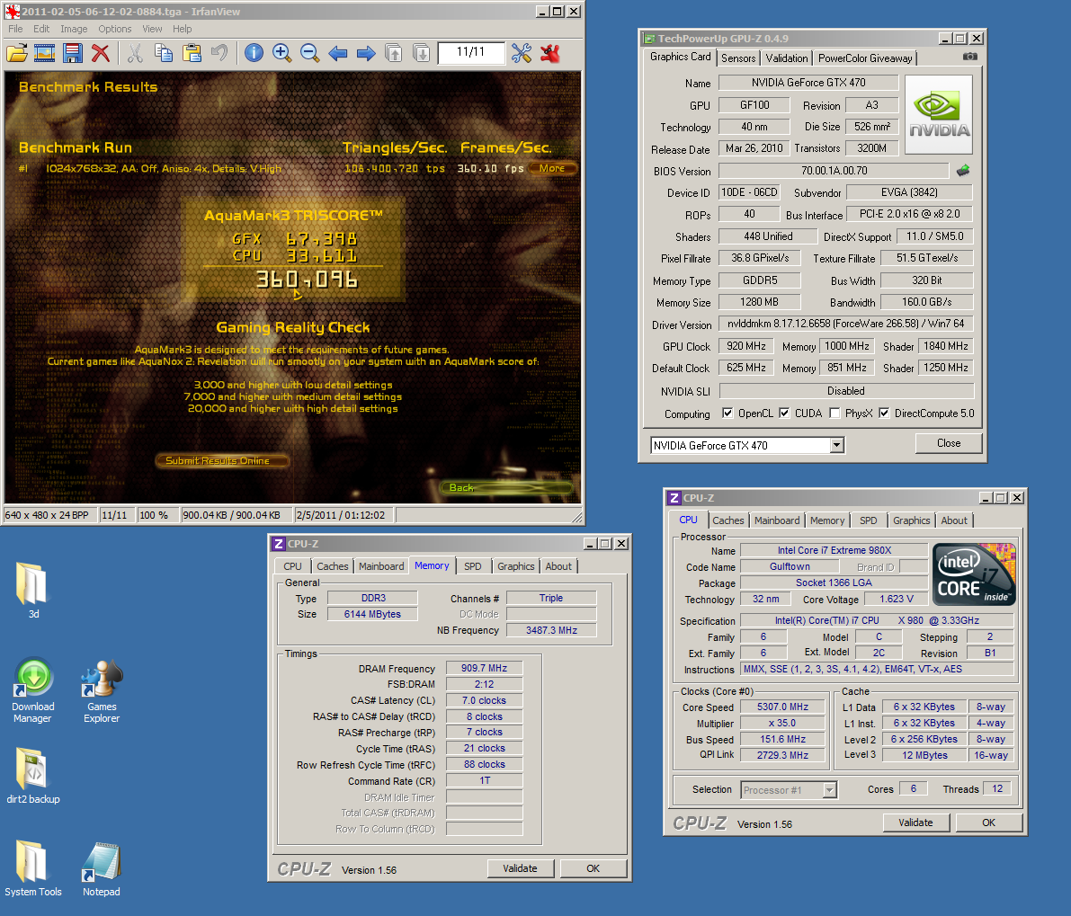This screenshot has width=1071, height=916.
Task: Click the More button beside 360.10 fps
Action: coord(553,168)
